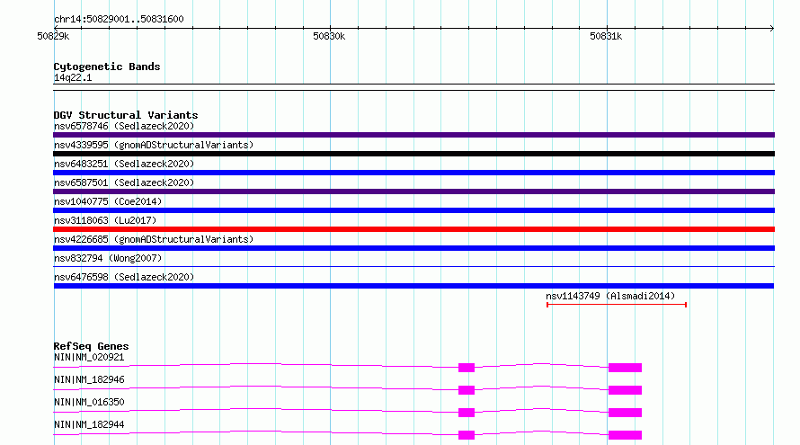Open variant nsv6587501 (Sedlazeck2020) label
The height and width of the screenshot is (445, 800).
click(x=124, y=182)
